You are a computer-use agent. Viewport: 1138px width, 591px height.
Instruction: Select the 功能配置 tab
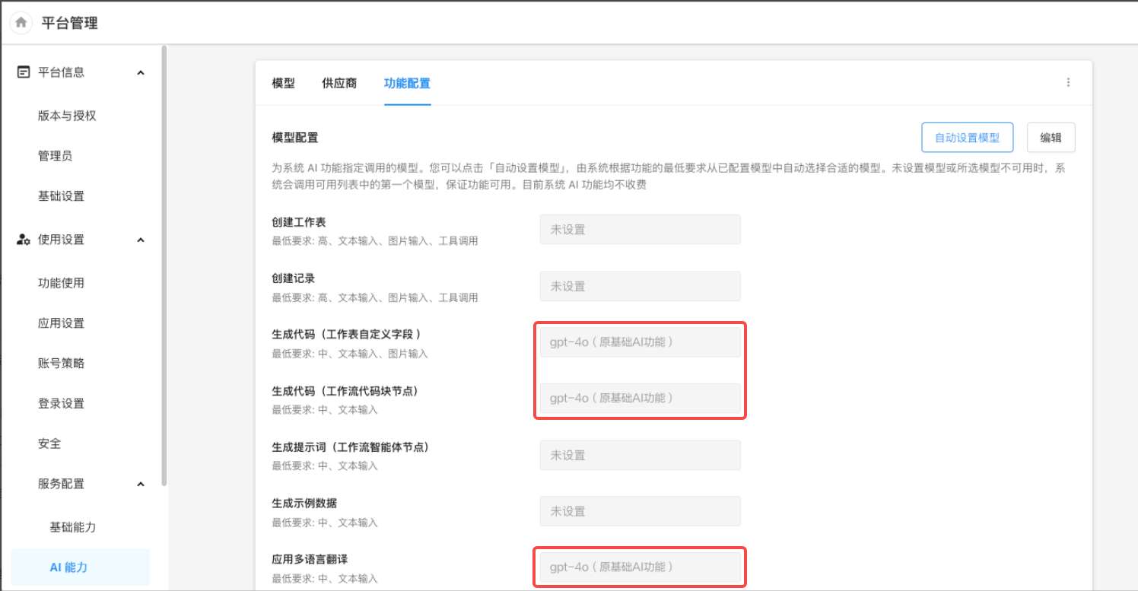pos(407,84)
